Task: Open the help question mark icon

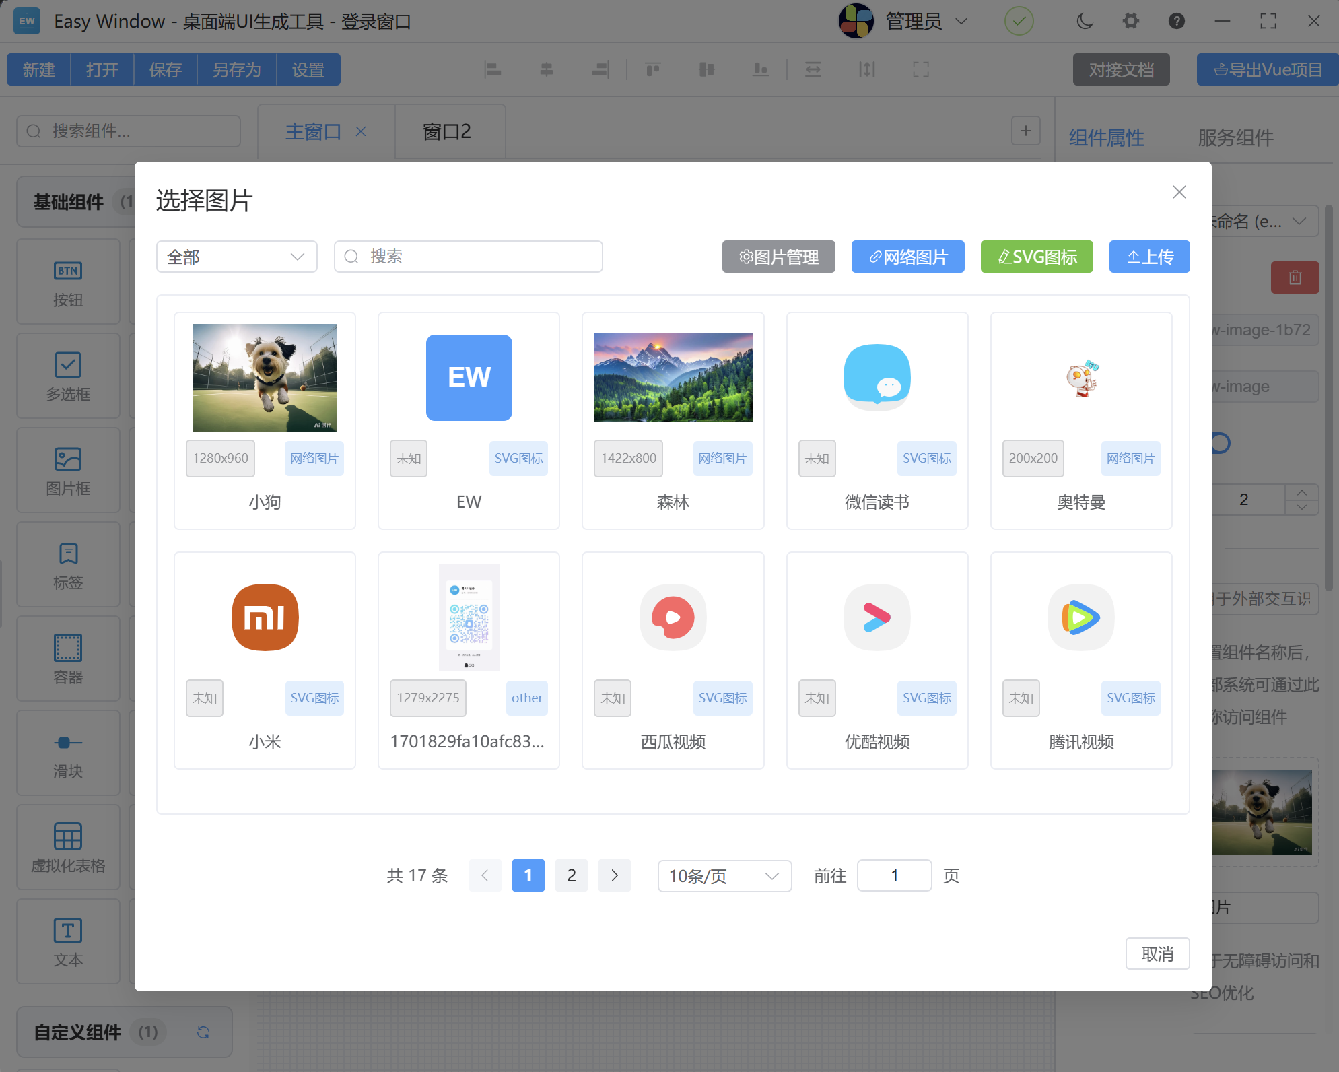Action: (x=1177, y=21)
